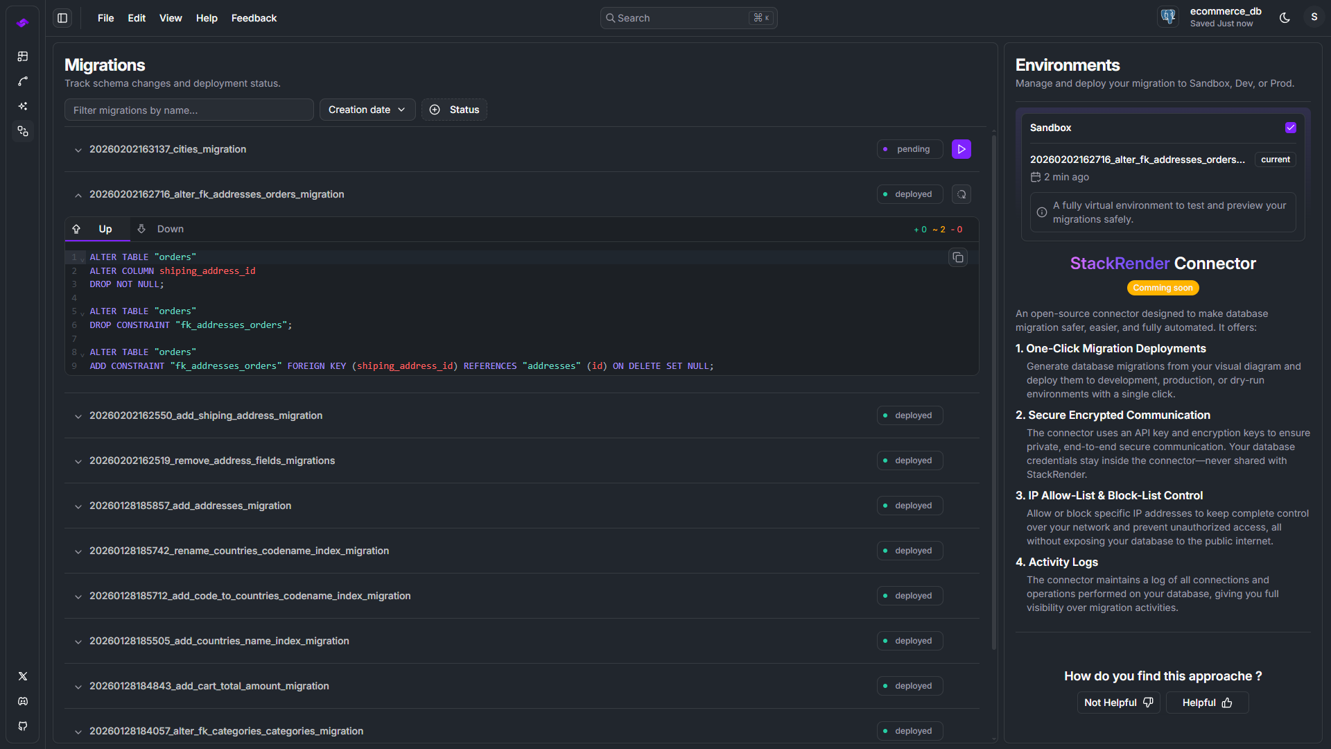Viewport: 1331px width, 749px height.
Task: Expand the add_shiping_address_migration entry
Action: point(78,416)
